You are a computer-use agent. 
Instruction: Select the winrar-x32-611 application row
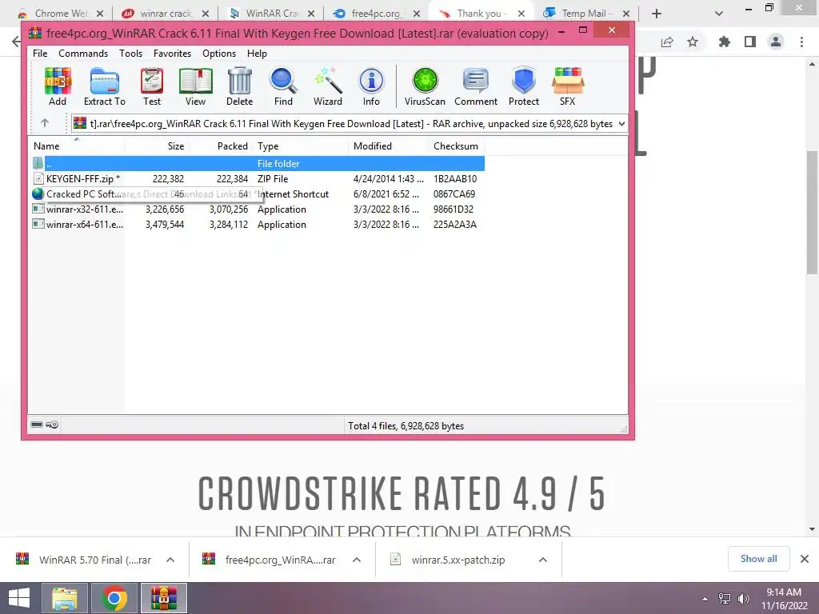coord(257,209)
